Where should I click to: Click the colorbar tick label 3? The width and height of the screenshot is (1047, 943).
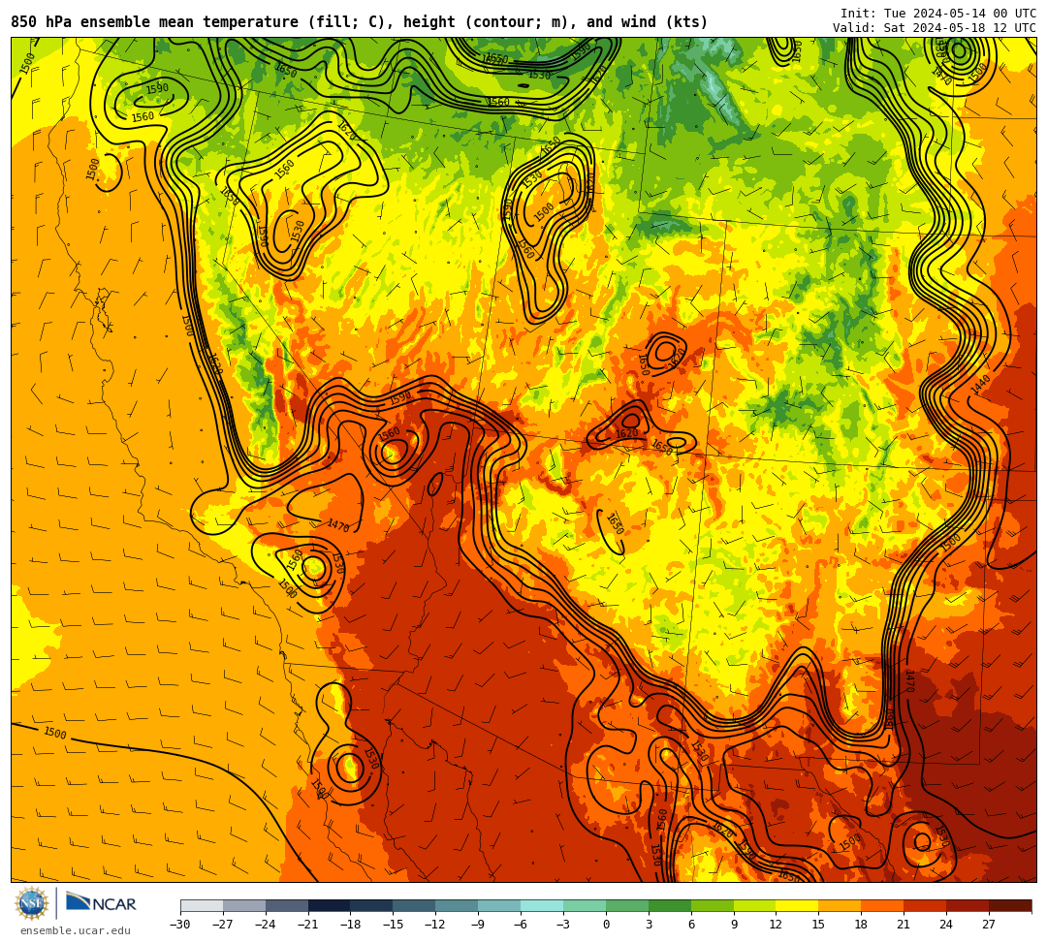[x=649, y=925]
